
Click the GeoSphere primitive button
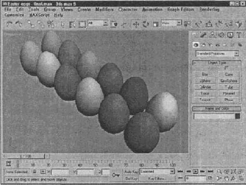(229, 81)
